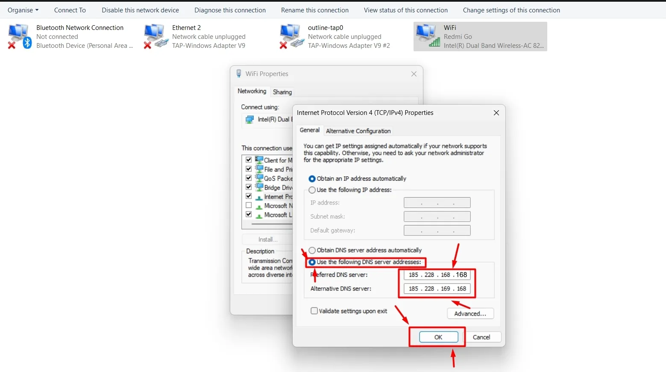Open the Sharing tab in WiFi Properties

point(282,92)
